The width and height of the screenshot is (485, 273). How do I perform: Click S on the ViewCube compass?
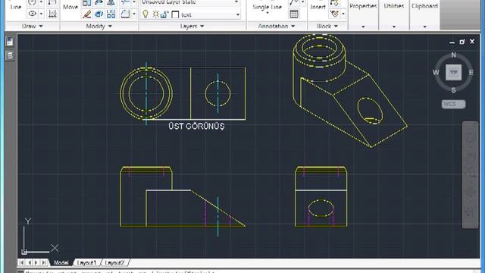click(x=453, y=90)
